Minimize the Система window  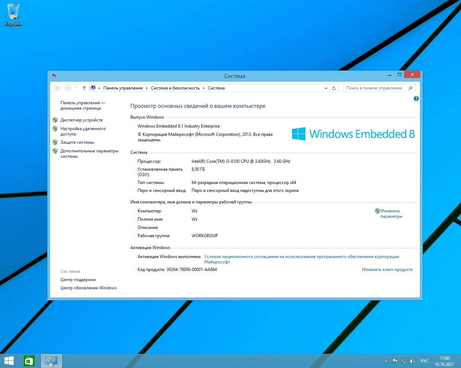390,75
